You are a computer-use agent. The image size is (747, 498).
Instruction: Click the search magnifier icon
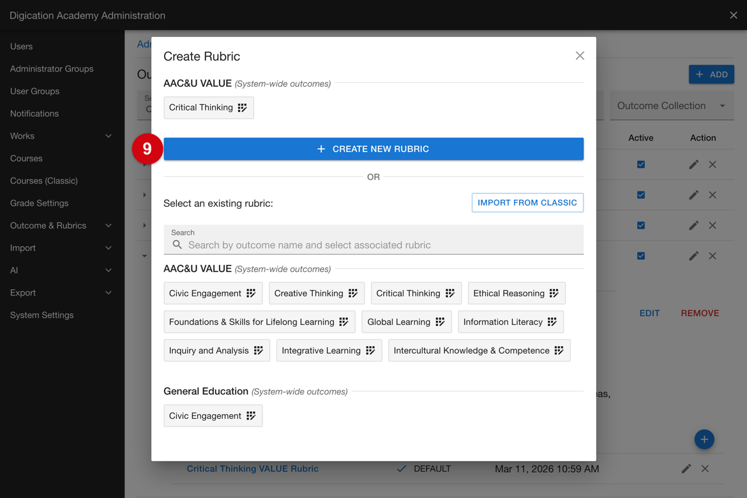[x=177, y=245]
